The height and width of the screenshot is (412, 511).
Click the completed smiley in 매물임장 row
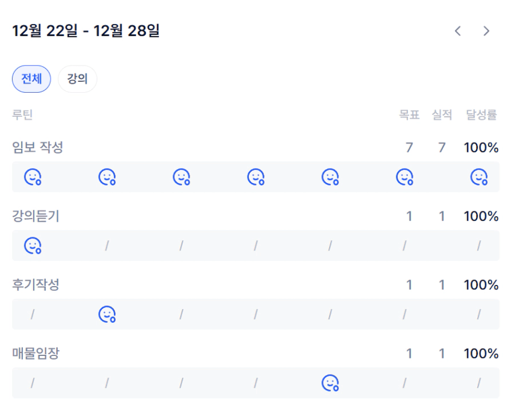[x=330, y=383]
